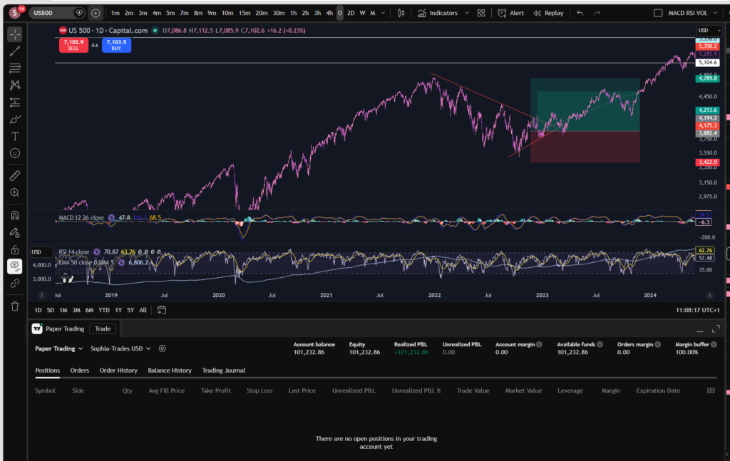Open the go-to-date calendar icon

[162, 310]
